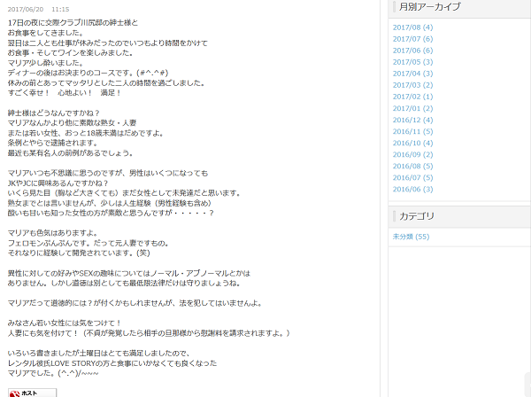This screenshot has width=531, height=397.
Task: Open the 2016/11 monthly archive
Action: tap(412, 131)
